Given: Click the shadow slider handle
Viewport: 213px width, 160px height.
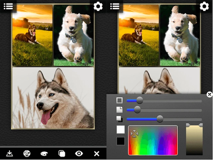Looking at the screenshot, I should [160, 119].
